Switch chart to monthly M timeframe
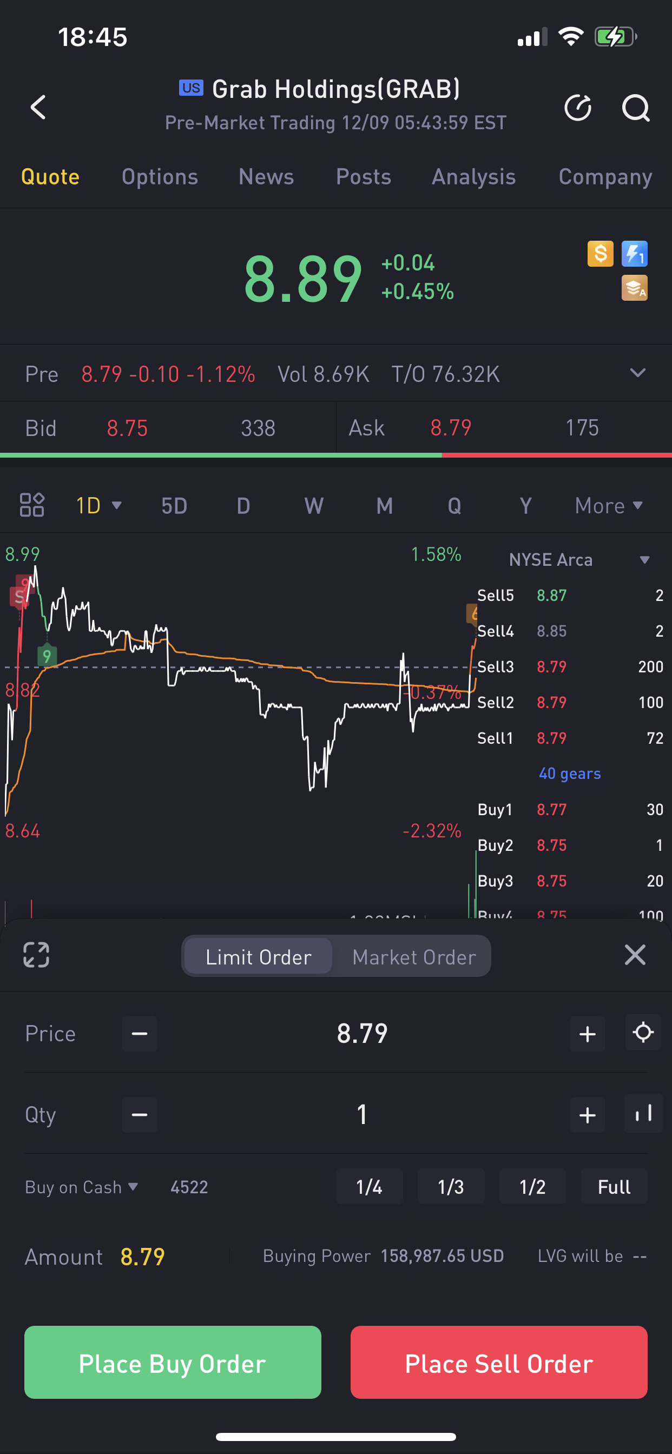 coord(385,506)
